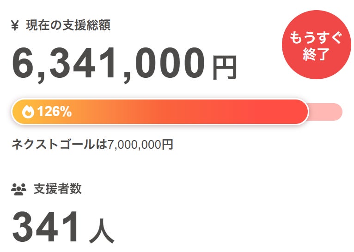Click the flame icon in progress bar
Screen dimensions: 354x252
28,111
